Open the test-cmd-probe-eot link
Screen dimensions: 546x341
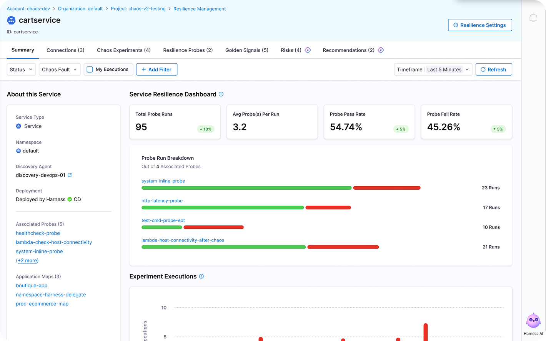[x=163, y=220]
